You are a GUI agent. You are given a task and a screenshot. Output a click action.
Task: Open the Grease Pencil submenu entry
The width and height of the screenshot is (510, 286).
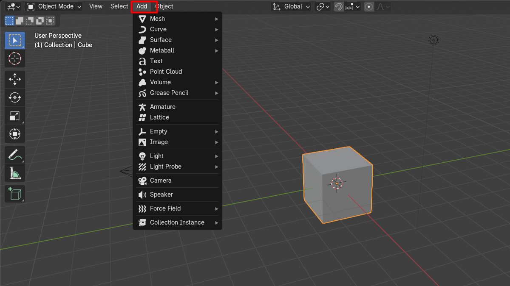pos(178,93)
